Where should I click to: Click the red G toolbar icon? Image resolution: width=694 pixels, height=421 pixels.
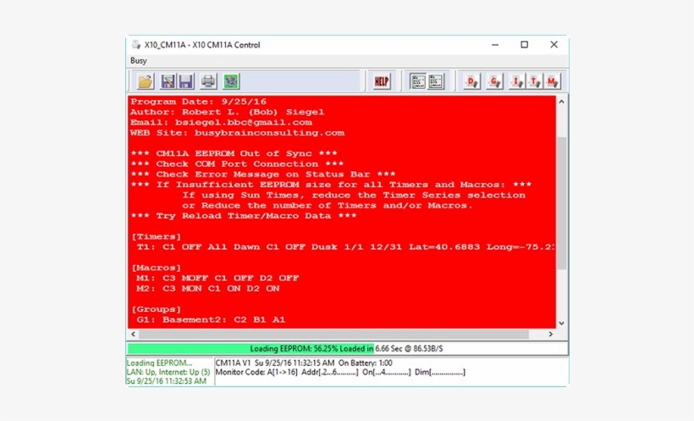pyautogui.click(x=494, y=81)
